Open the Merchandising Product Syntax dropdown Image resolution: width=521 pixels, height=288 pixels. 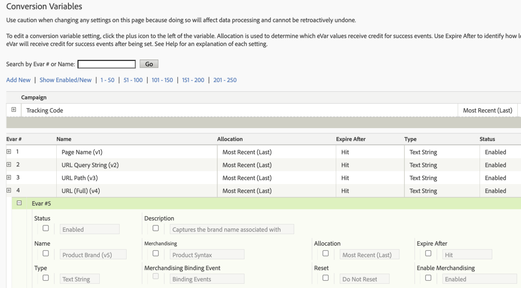click(x=207, y=255)
